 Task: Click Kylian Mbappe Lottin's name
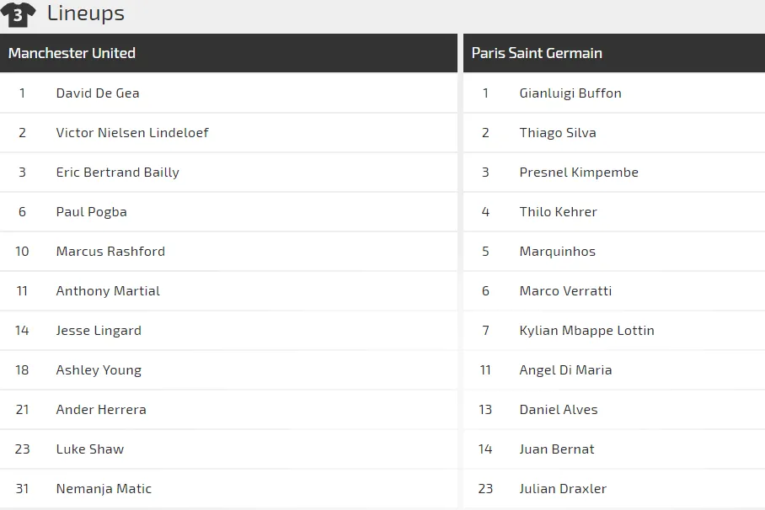coord(586,331)
